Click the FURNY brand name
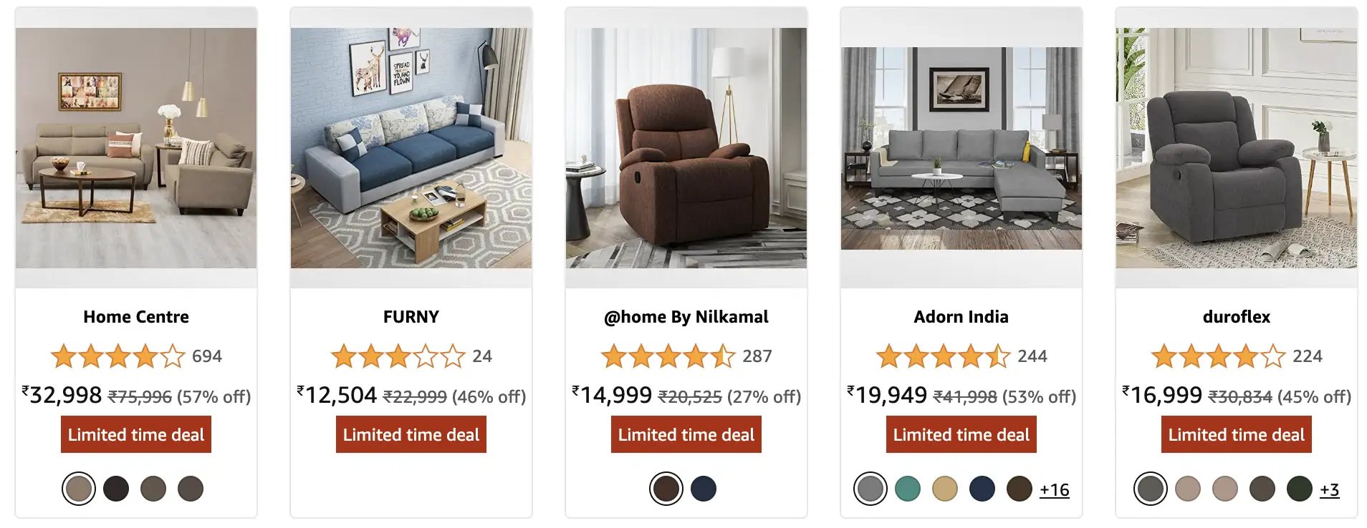The height and width of the screenshot is (528, 1367). tap(411, 317)
